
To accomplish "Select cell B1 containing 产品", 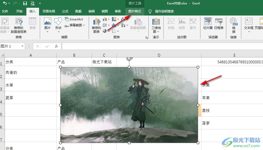I will point(74,62).
